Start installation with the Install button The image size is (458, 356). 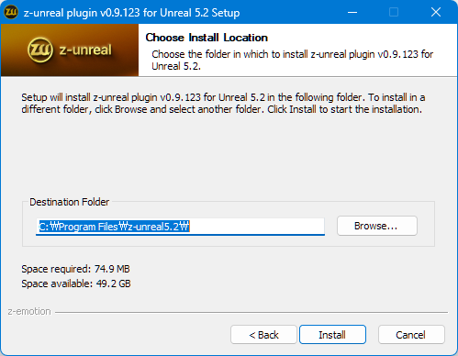(x=332, y=335)
